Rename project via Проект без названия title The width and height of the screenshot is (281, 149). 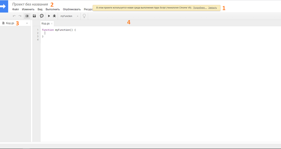(30, 4)
